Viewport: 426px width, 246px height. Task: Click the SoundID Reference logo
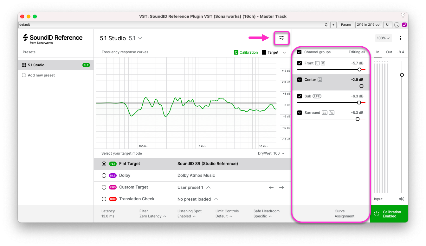tap(53, 39)
